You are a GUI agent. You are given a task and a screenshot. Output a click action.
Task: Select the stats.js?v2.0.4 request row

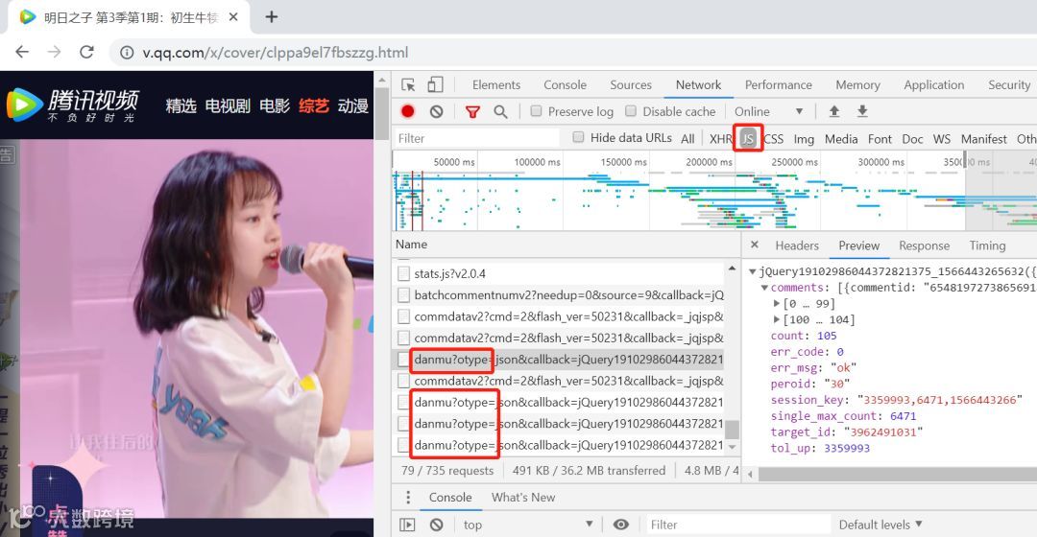560,273
